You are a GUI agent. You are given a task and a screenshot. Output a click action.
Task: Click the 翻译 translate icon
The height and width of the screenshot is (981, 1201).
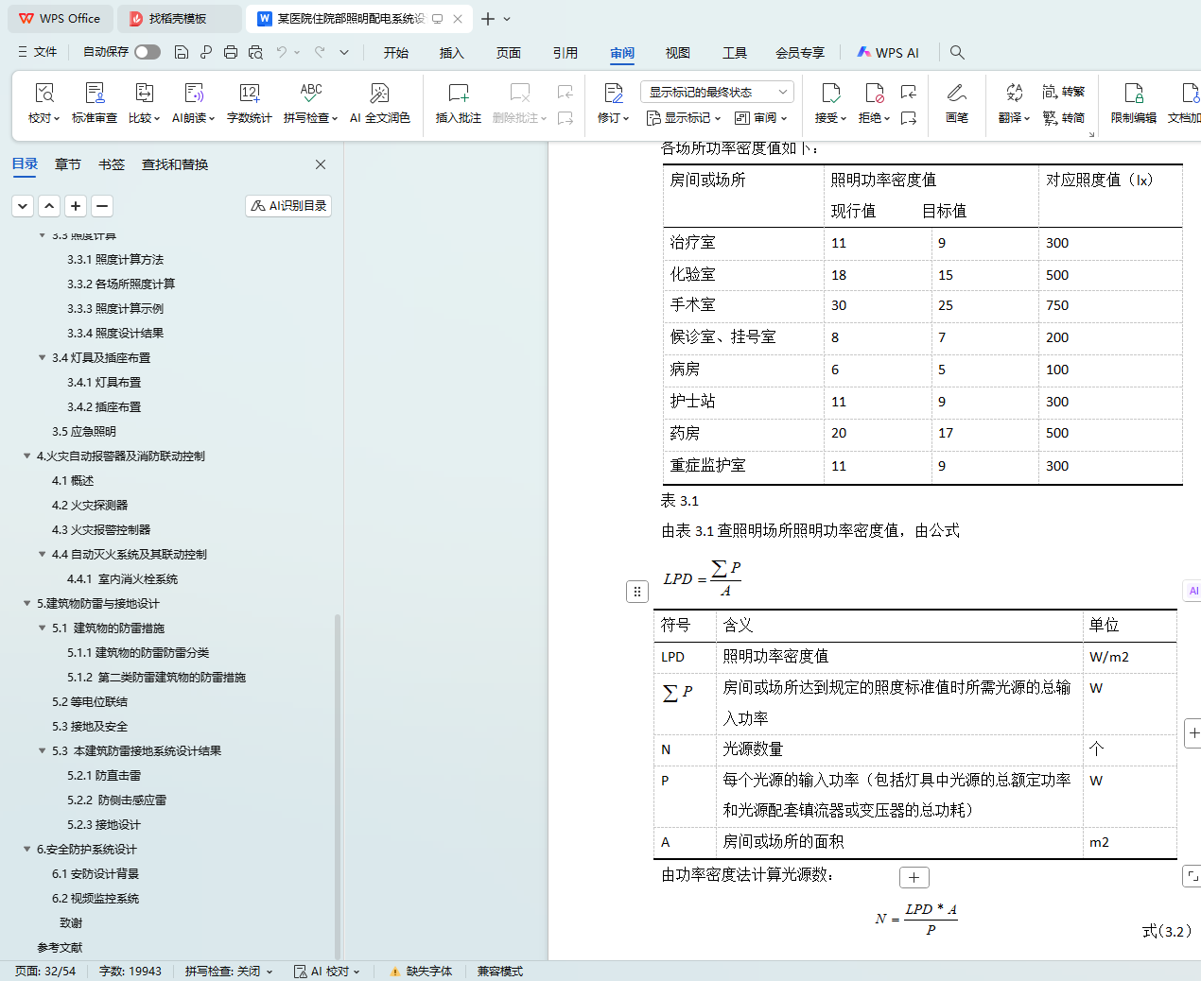pyautogui.click(x=1014, y=93)
